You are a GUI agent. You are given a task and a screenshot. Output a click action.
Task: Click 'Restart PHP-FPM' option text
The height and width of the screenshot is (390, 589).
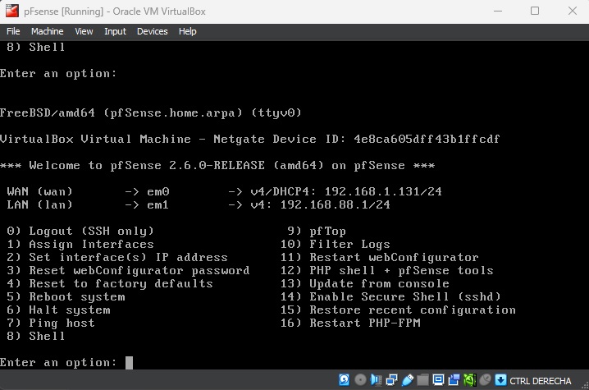click(x=365, y=323)
